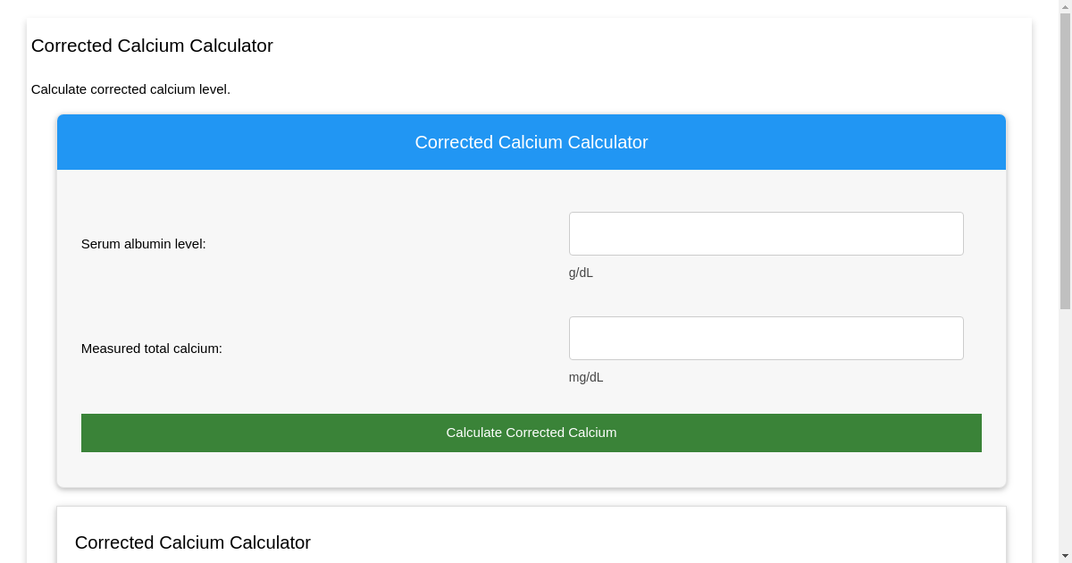Click the text Calculate corrected calcium level
Screen dimensions: 1072x563
point(130,89)
